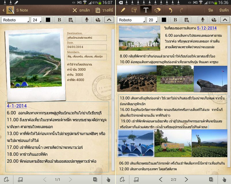Tap the left note vertical scrollbar
This screenshot has width=231, height=184.
click(113, 100)
